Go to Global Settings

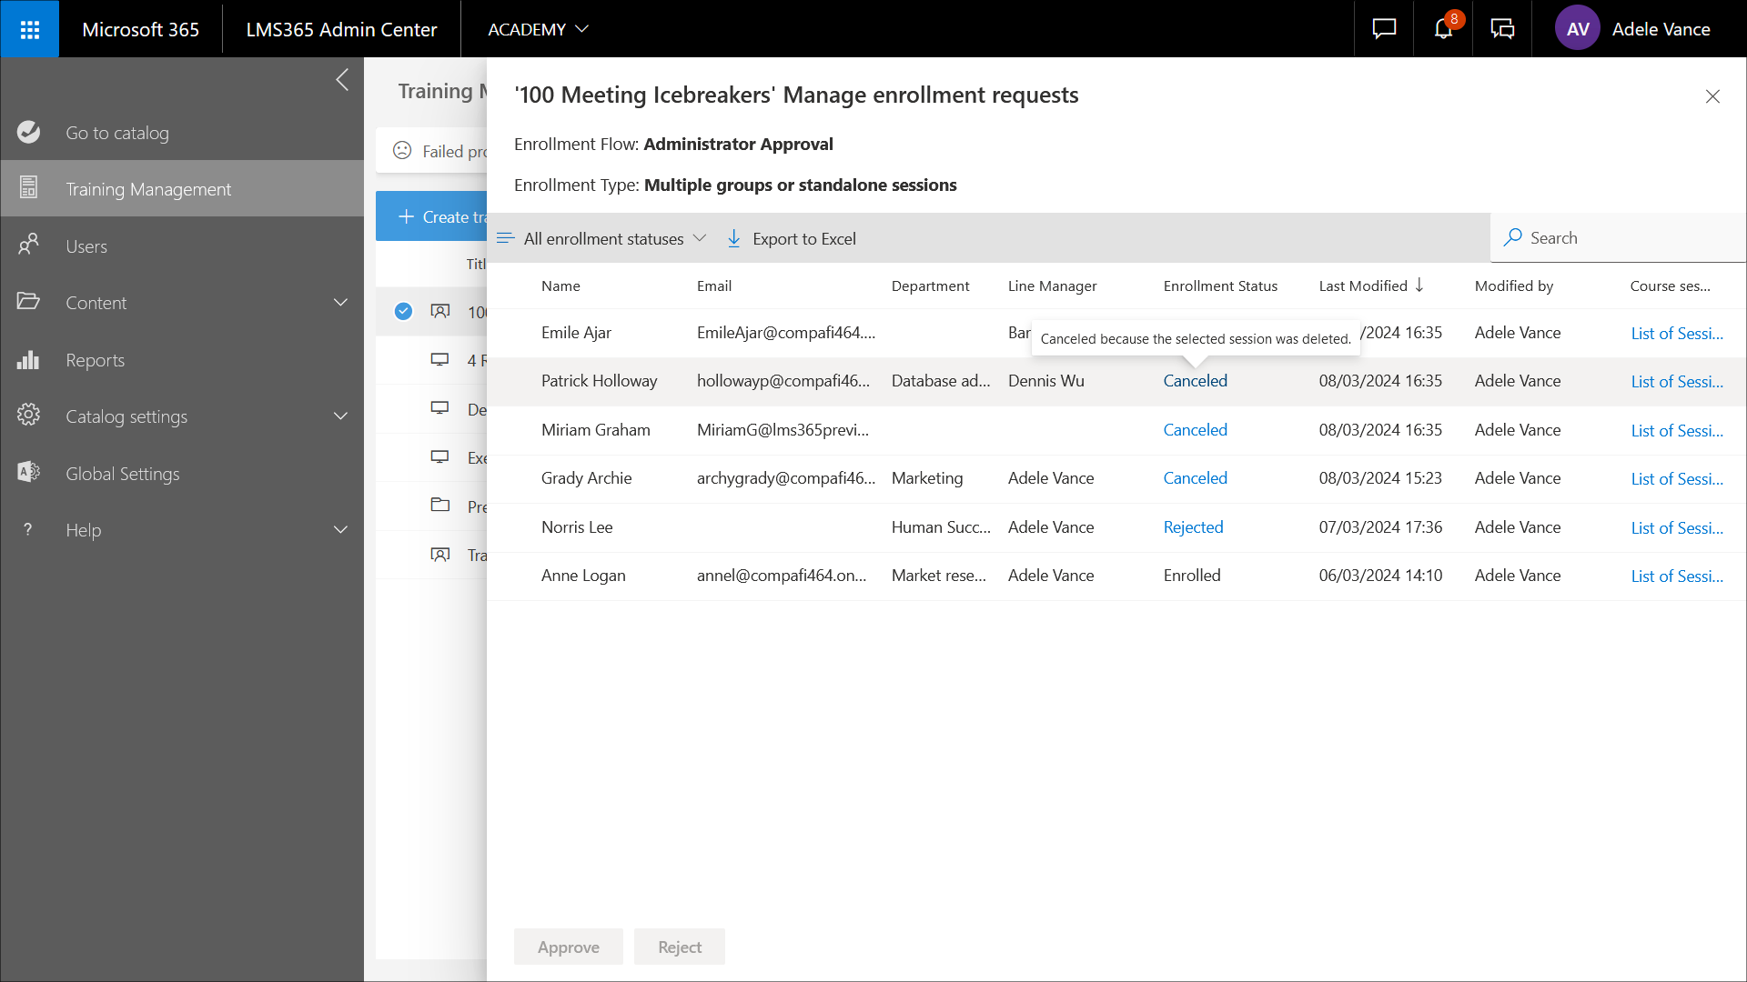coord(122,474)
